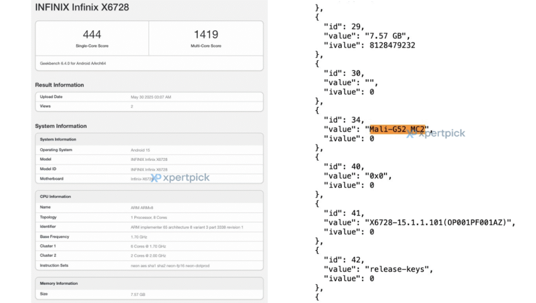The image size is (536, 303).
Task: Click the Cluster 2 row showing 2 Cores
Action: pyautogui.click(x=149, y=256)
